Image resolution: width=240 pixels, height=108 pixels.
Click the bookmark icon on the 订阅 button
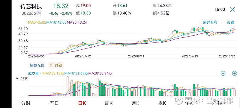(52, 66)
